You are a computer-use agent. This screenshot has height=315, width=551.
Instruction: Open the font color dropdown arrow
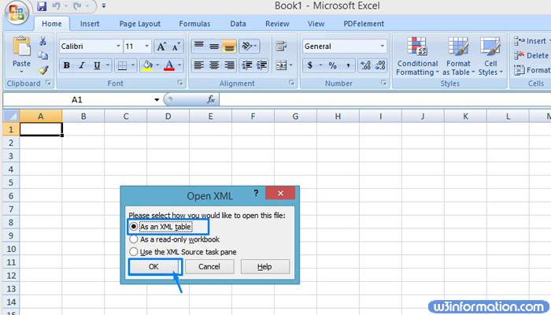click(179, 65)
